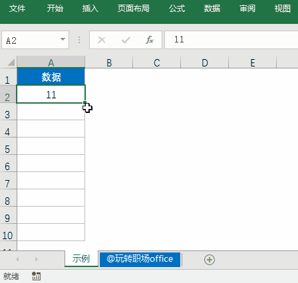298x283 pixels.
Task: Add a new sheet with plus button
Action: pyautogui.click(x=210, y=260)
